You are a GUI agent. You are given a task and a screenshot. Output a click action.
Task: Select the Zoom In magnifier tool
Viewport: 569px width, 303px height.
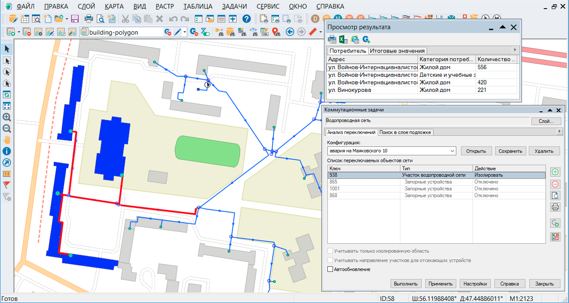tap(7, 117)
